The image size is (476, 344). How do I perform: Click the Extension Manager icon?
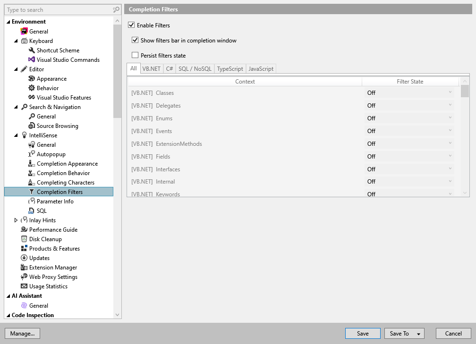tap(25, 267)
